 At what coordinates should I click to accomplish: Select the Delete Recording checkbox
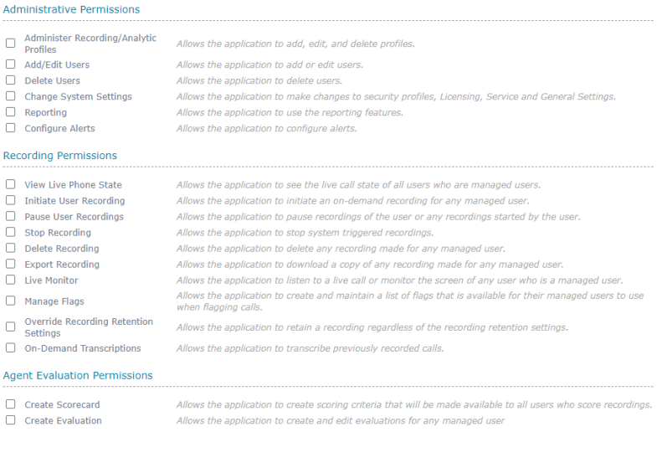point(10,248)
